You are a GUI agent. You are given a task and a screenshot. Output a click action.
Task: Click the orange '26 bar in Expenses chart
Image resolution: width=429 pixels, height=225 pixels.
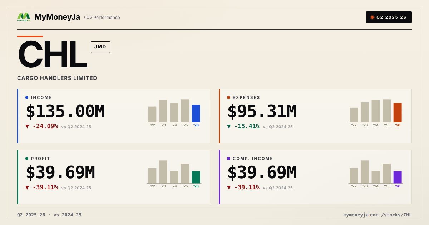(398, 112)
